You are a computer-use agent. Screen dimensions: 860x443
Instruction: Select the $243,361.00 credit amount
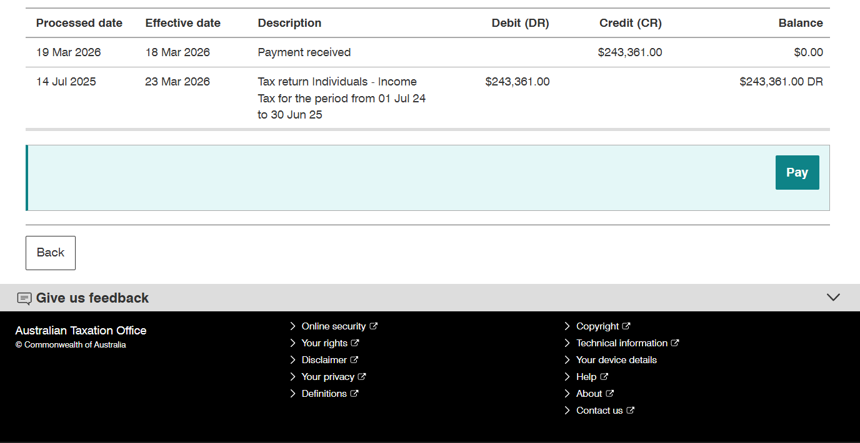pyautogui.click(x=630, y=52)
